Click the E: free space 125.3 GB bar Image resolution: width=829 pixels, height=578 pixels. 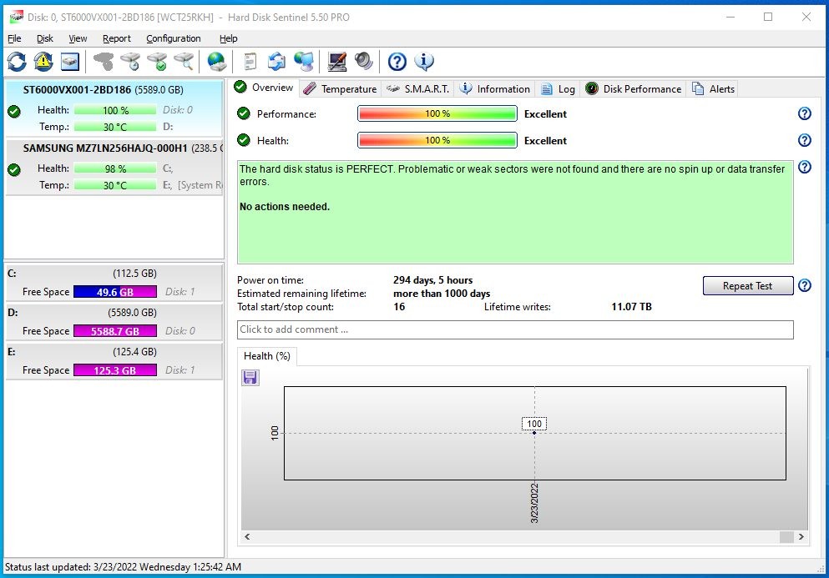[114, 370]
